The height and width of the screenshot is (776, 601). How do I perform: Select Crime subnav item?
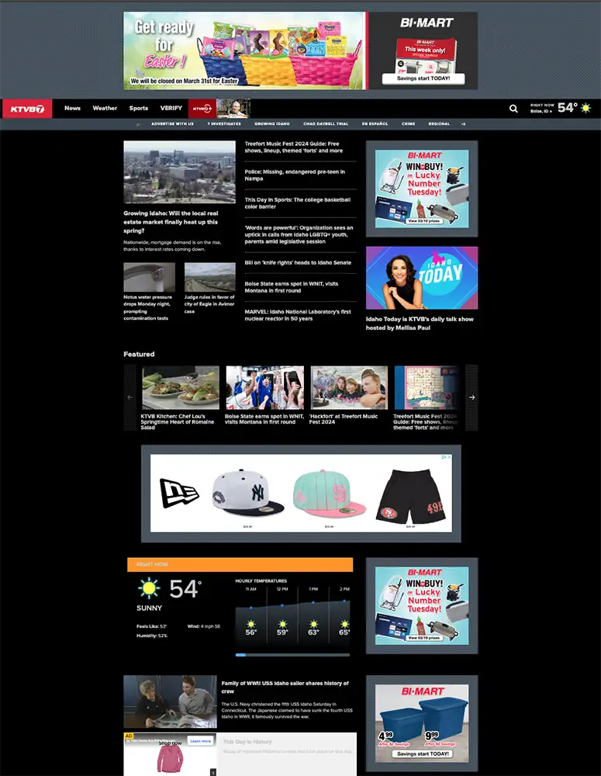click(x=408, y=123)
